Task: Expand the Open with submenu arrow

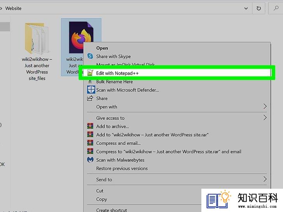Action: (x=265, y=106)
